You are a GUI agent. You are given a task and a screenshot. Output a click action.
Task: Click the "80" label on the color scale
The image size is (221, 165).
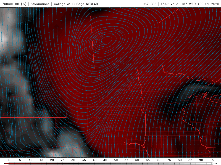[180, 160]
